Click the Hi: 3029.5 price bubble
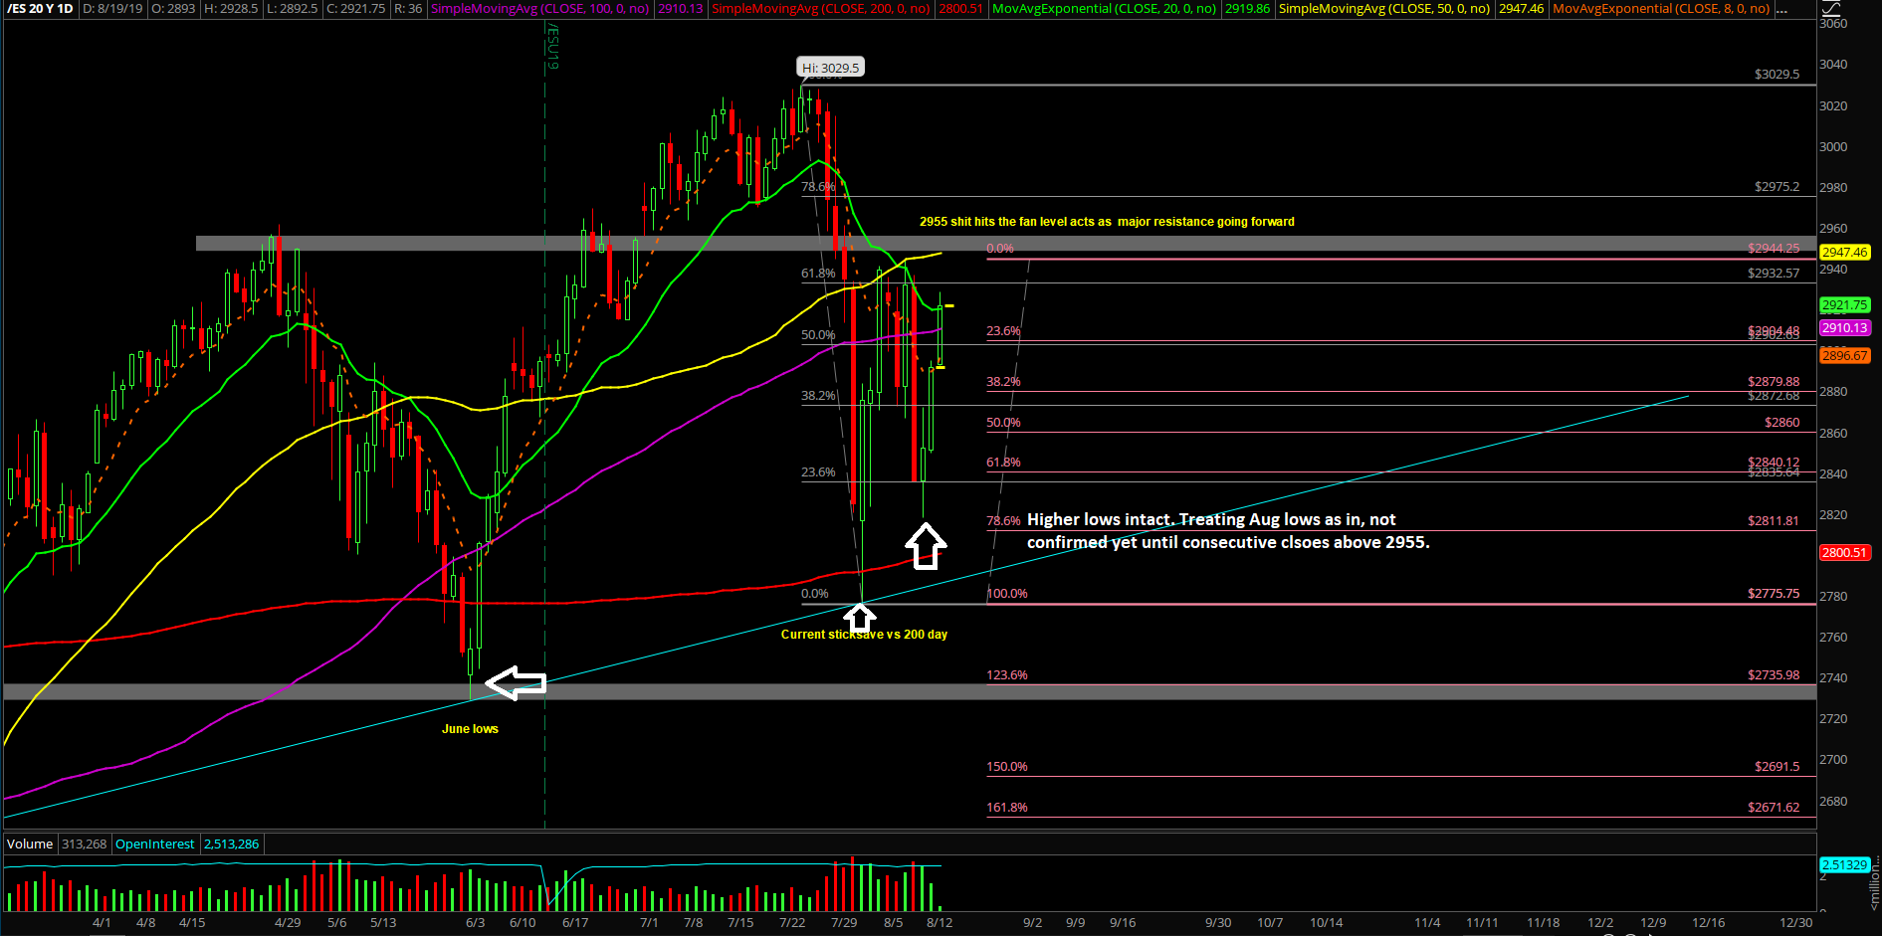The width and height of the screenshot is (1882, 936). [x=831, y=68]
